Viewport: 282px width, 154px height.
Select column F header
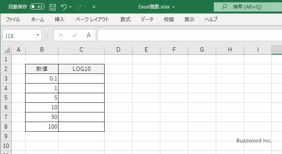point(174,50)
